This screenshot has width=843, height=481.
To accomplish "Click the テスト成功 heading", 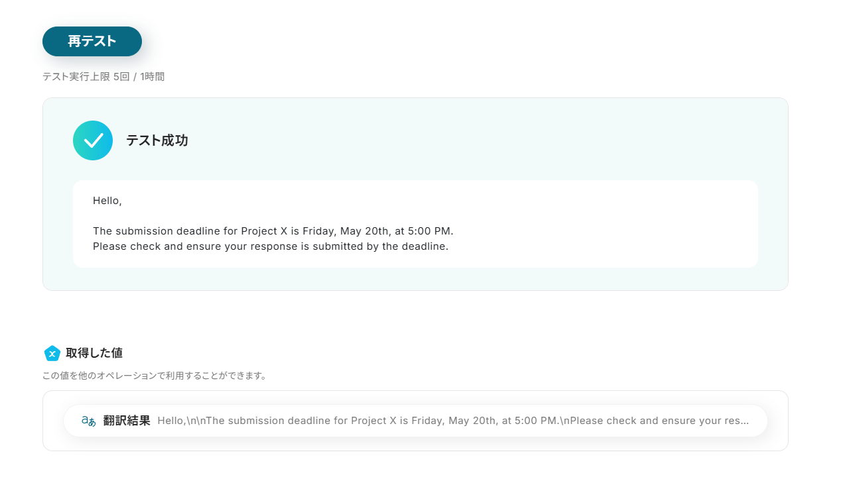I will pyautogui.click(x=157, y=140).
